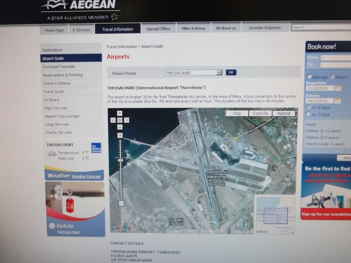The height and width of the screenshot is (263, 351).
Task: Click the overview mini-map thumbnail
Action: [x=275, y=215]
